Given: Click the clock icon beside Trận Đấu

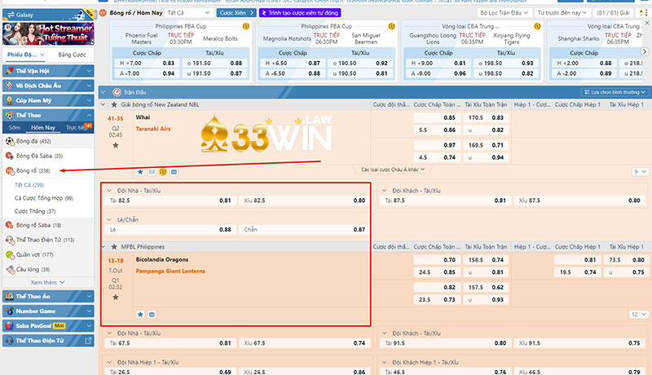Looking at the screenshot, I should [x=117, y=92].
